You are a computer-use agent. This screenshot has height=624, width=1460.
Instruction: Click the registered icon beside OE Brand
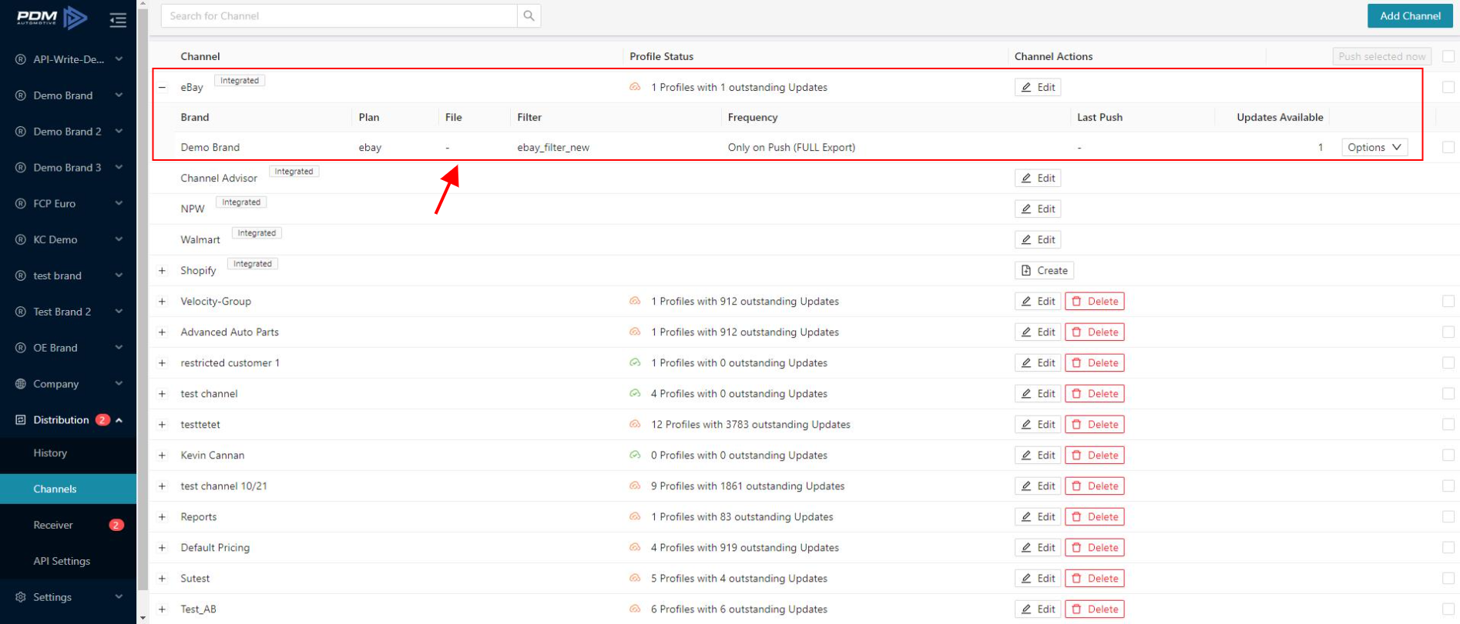point(21,348)
